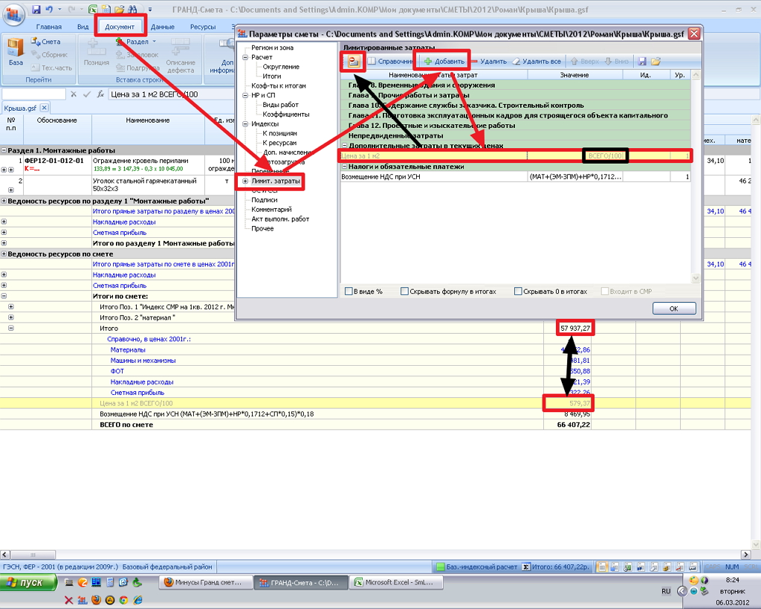This screenshot has width=761, height=609.
Task: Click the Удалить button in dialog
Action: pyautogui.click(x=488, y=61)
